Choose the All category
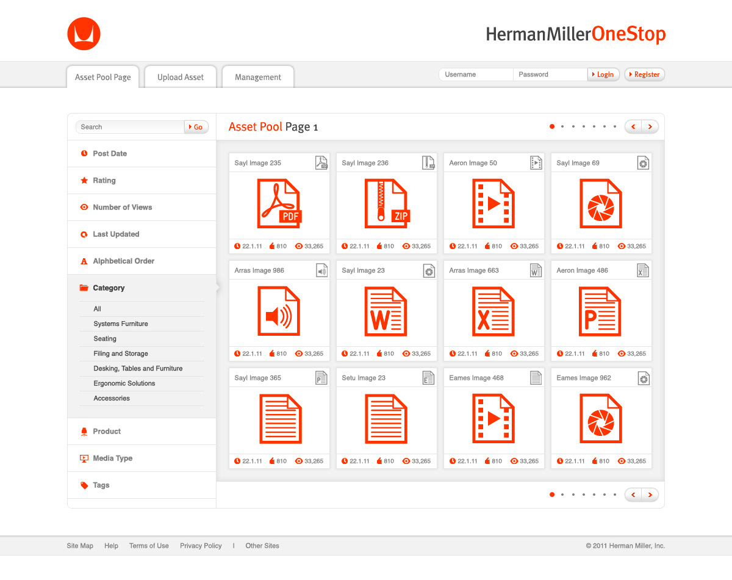Image resolution: width=732 pixels, height=580 pixels. pos(97,309)
